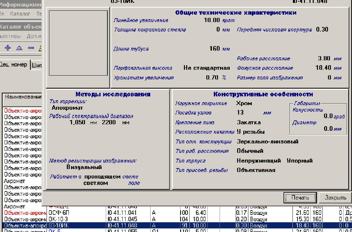Click the blue cross toolbar icon
The width and height of the screenshot is (352, 232).
click(x=8, y=48)
